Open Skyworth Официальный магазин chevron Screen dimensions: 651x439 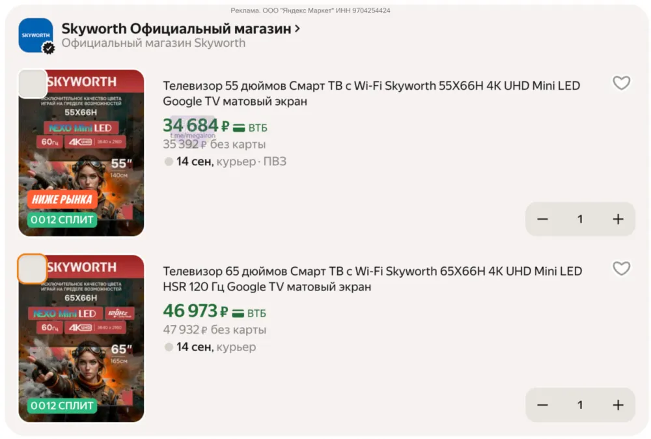(298, 29)
